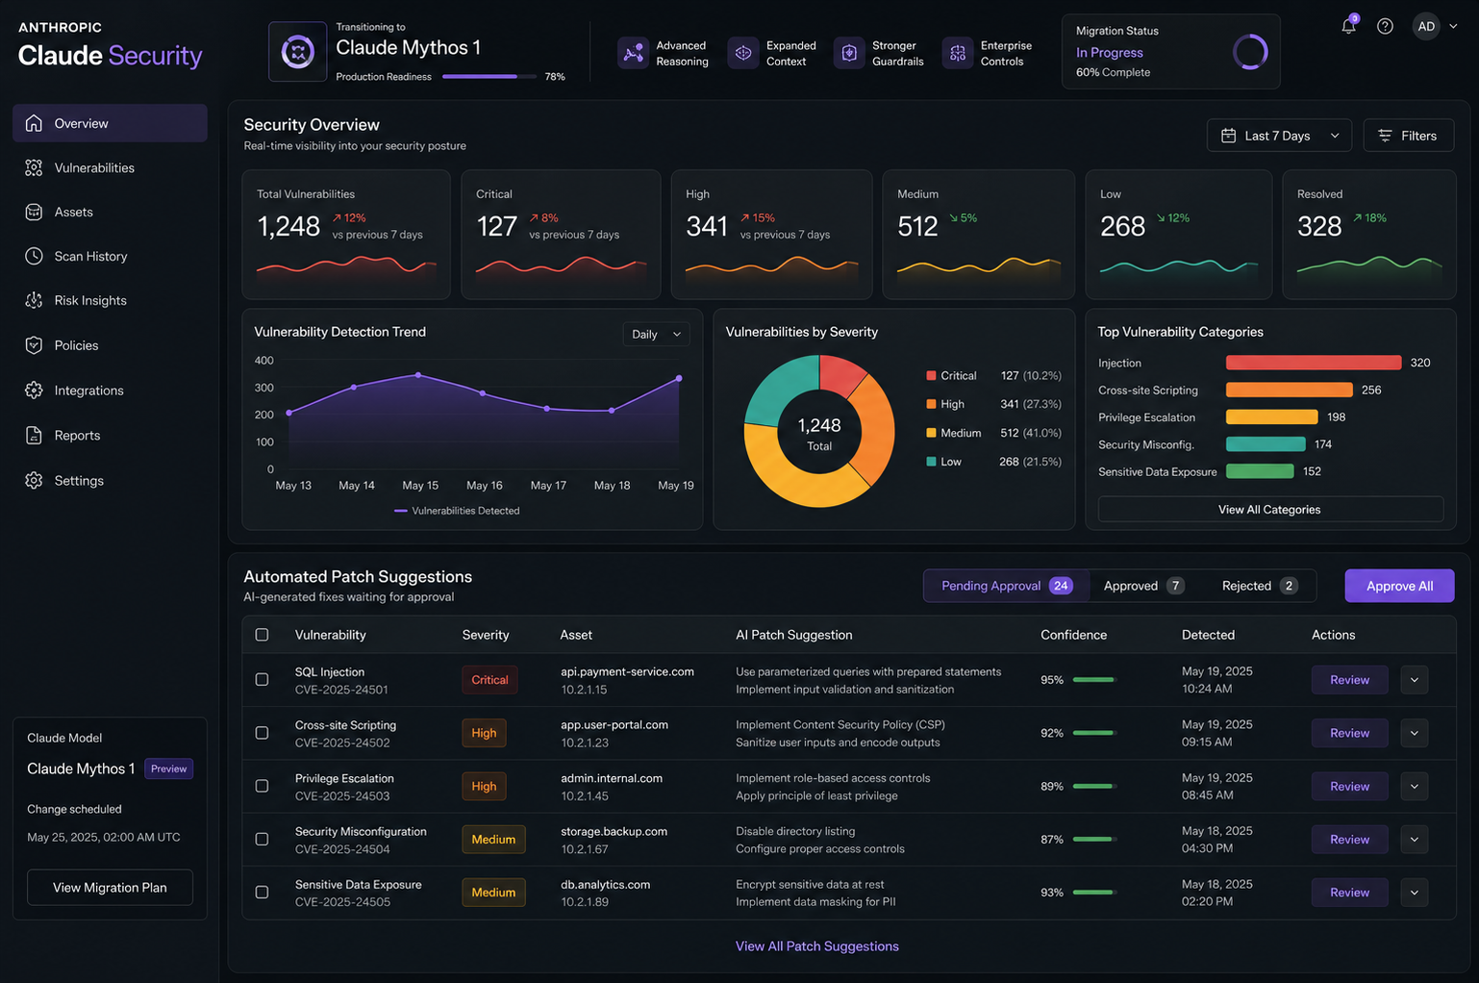Click the center of the severity donut chart
This screenshot has height=983, width=1479.
pyautogui.click(x=819, y=433)
